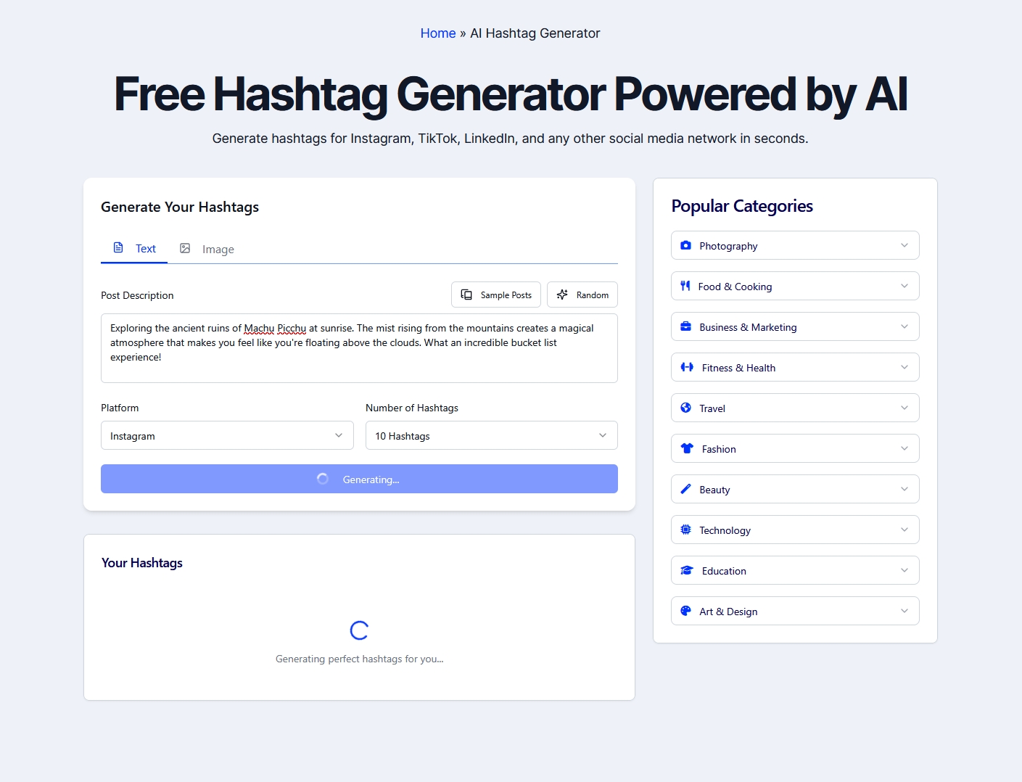Click the Random button

point(582,295)
